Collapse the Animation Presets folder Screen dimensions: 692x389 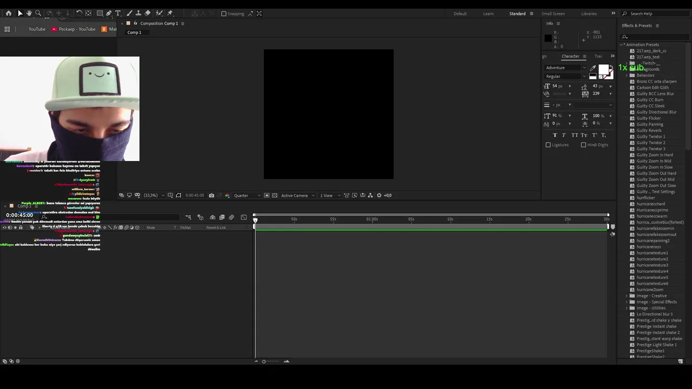point(622,45)
